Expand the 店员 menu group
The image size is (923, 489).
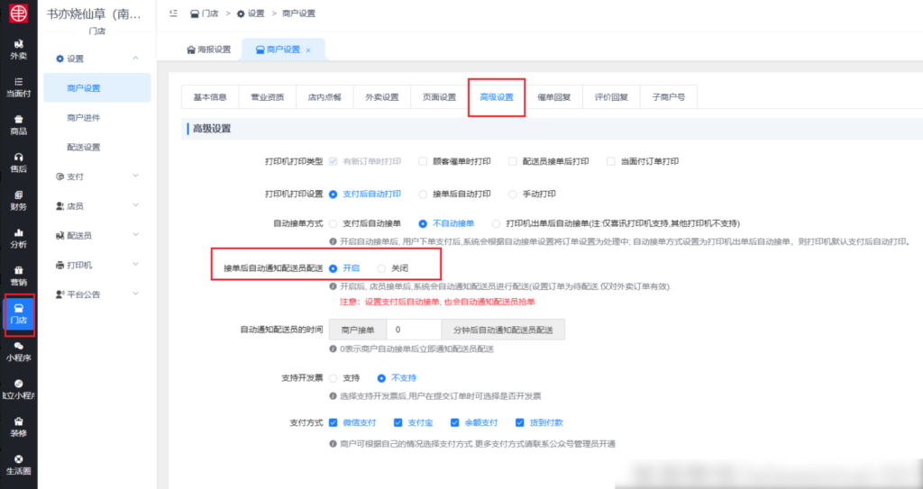pyautogui.click(x=97, y=205)
